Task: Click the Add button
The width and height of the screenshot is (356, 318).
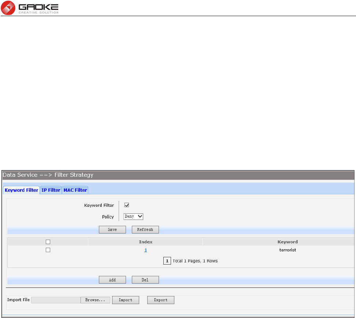Action: pyautogui.click(x=112, y=280)
